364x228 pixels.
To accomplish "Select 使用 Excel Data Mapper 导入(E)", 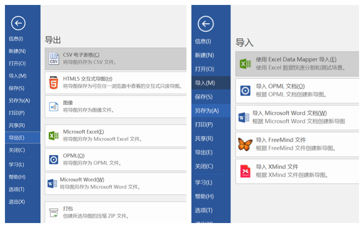I will (297, 64).
